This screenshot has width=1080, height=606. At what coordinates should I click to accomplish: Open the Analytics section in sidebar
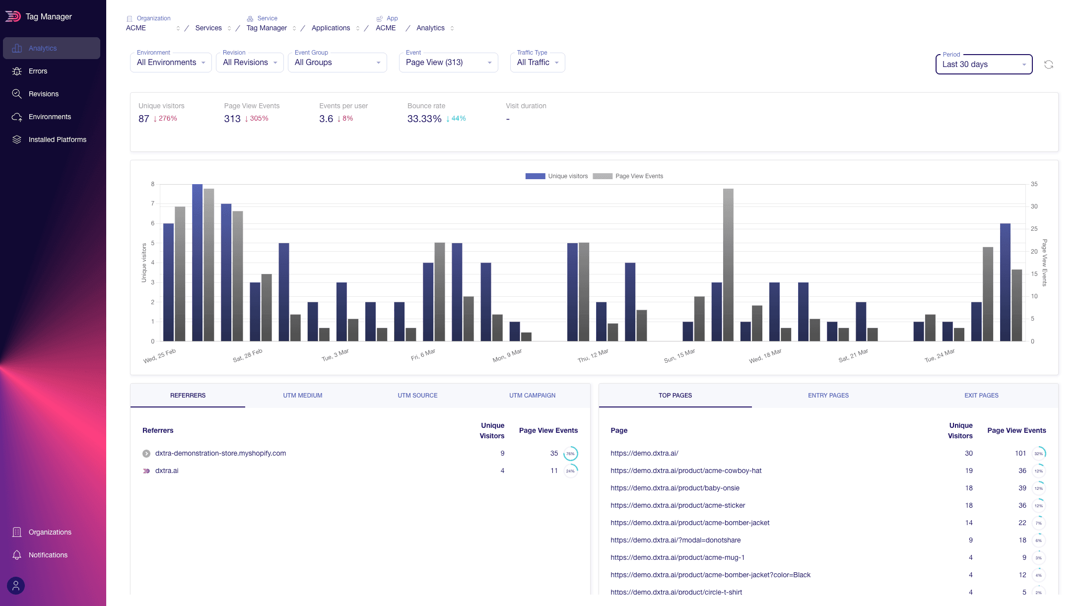42,48
